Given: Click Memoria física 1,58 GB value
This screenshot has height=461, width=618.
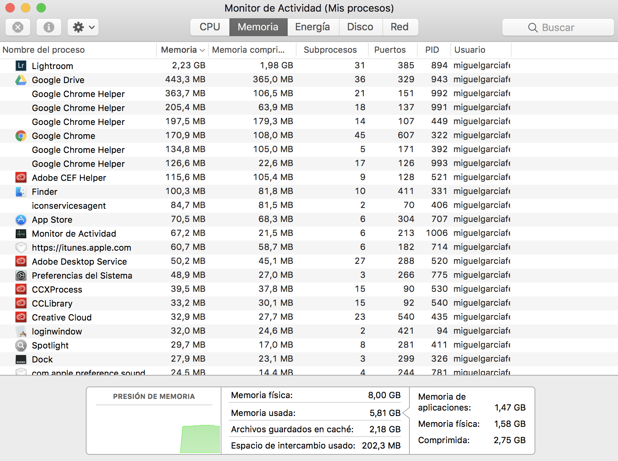Looking at the screenshot, I should pyautogui.click(x=510, y=424).
